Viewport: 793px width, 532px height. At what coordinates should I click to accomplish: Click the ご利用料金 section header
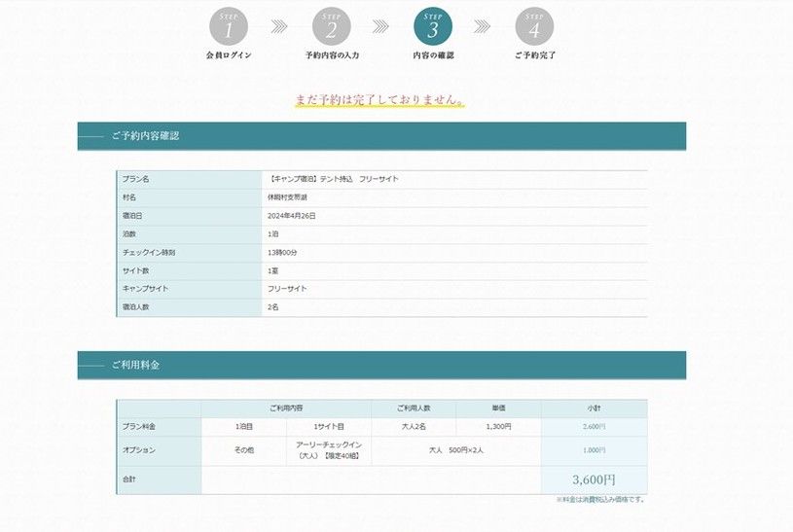click(x=381, y=365)
